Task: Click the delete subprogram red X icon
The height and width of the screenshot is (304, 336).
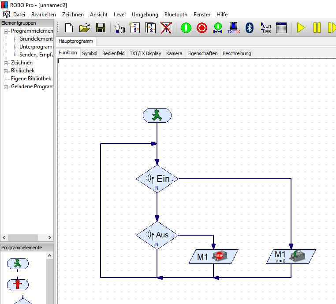Action: [x=166, y=28]
